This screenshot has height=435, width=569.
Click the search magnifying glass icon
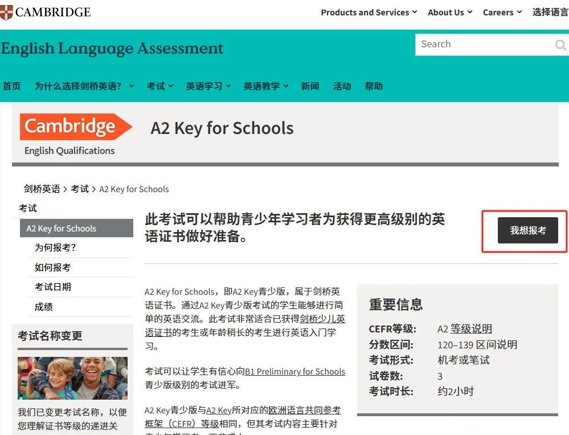coord(560,44)
